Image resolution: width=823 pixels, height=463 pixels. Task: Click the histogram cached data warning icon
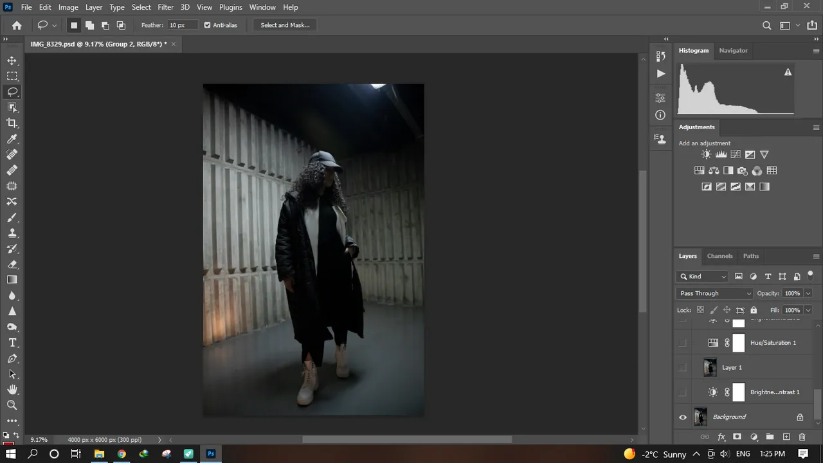click(x=788, y=72)
